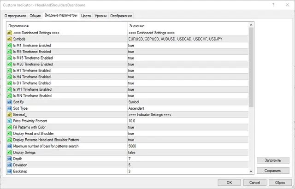Click the 'Сброс' reset button
295x189 pixels.
[x=280, y=183]
